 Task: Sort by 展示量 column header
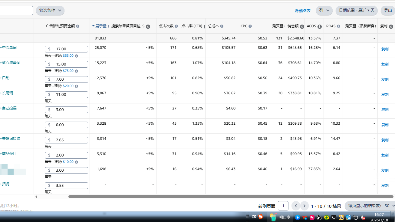[x=100, y=26]
